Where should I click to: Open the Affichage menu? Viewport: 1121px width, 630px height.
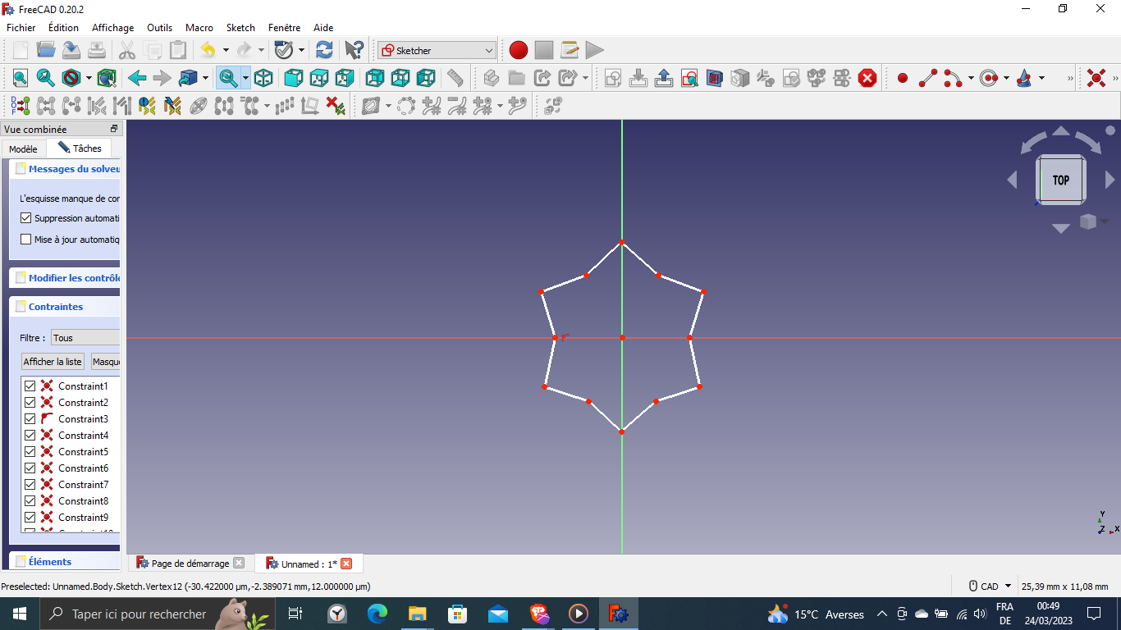(112, 27)
